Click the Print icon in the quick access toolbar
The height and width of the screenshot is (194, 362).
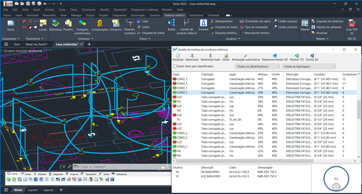39,4
